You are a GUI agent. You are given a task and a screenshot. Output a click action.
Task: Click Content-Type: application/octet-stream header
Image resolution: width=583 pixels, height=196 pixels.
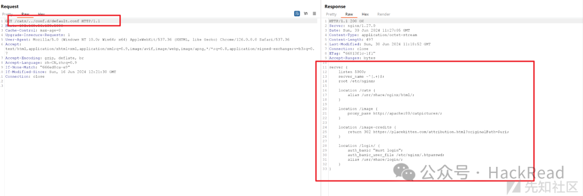373,35
